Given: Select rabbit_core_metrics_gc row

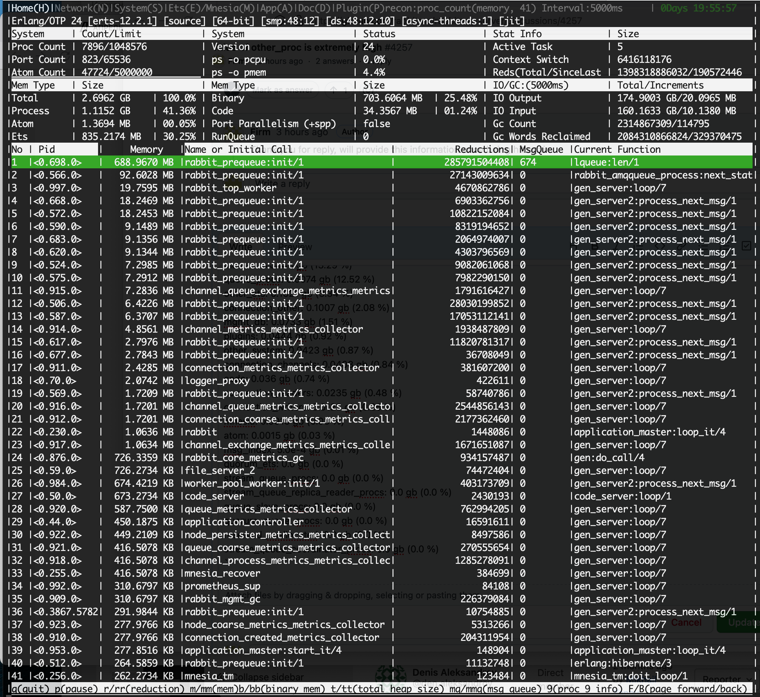Looking at the screenshot, I should [381, 457].
